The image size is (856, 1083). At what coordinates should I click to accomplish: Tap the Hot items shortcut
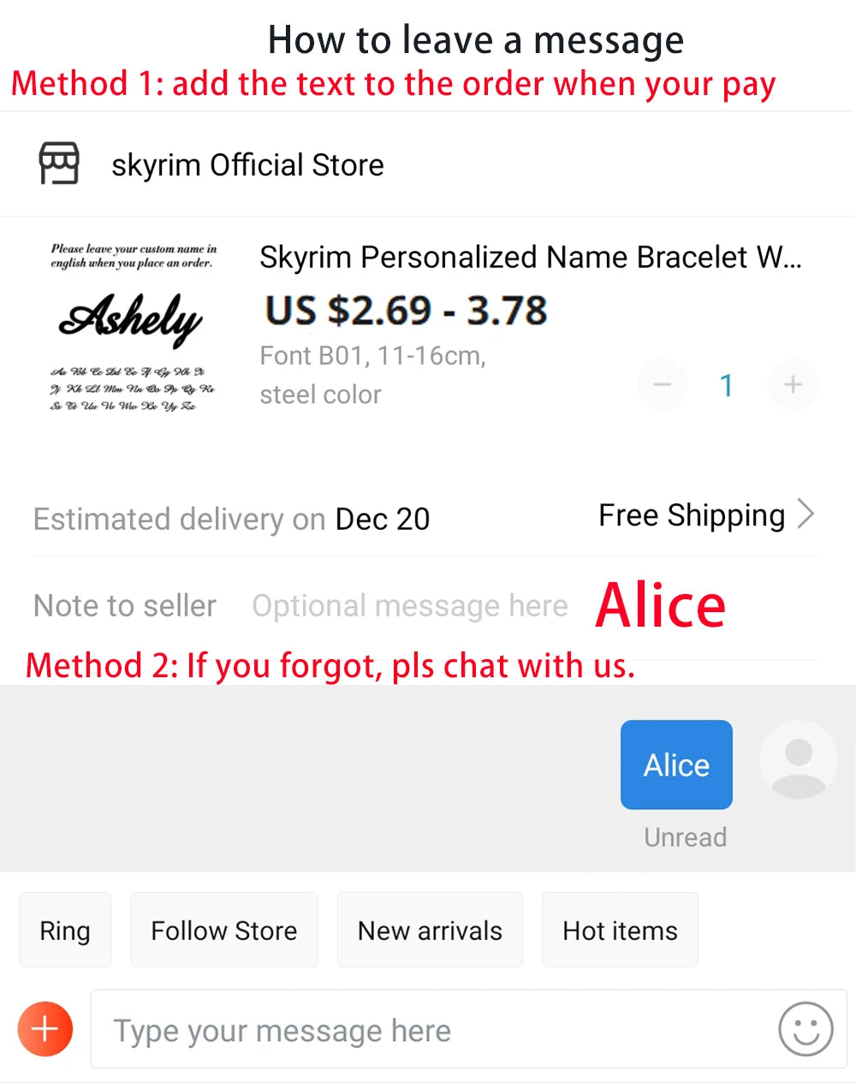pyautogui.click(x=620, y=930)
